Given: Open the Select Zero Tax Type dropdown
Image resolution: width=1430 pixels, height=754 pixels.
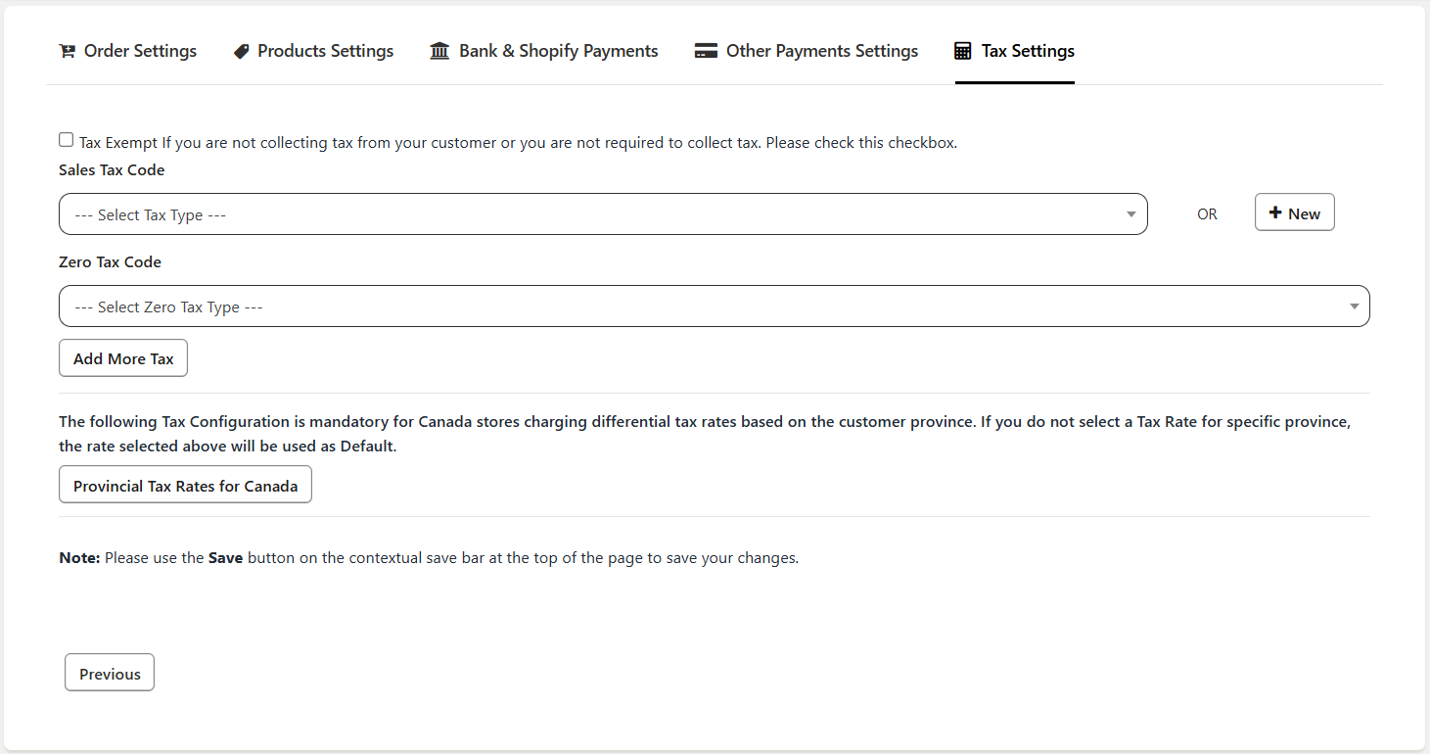Looking at the screenshot, I should pyautogui.click(x=685, y=306).
